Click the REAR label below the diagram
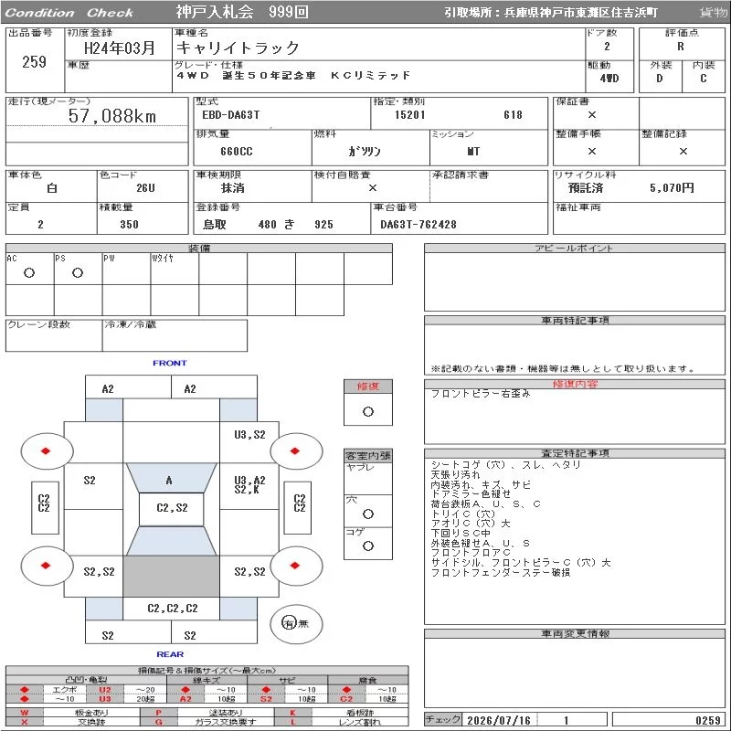 170,654
